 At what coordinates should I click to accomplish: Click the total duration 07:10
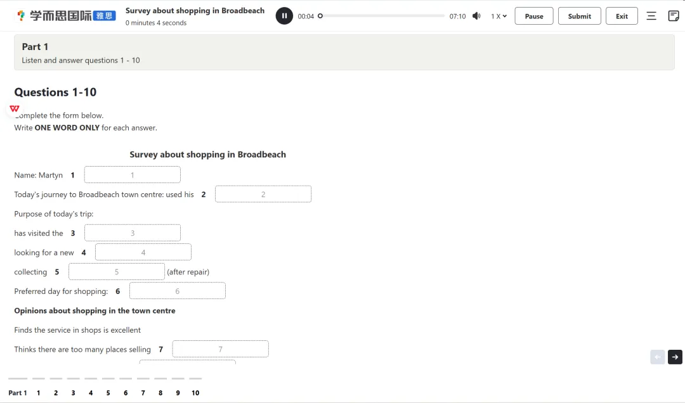457,16
